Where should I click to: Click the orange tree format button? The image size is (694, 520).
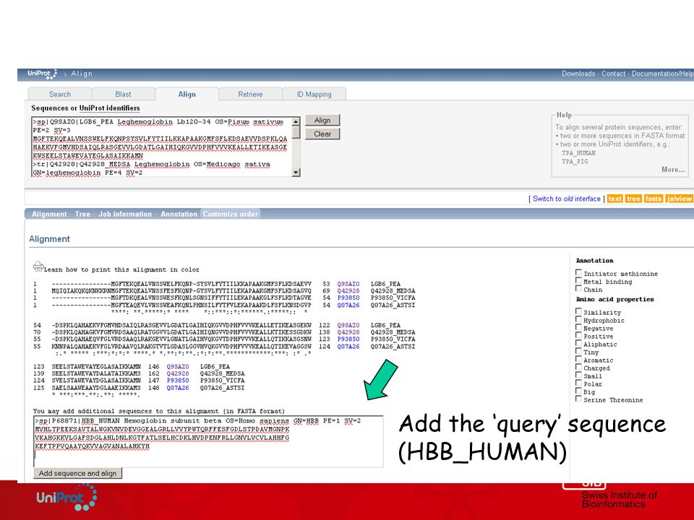pyautogui.click(x=633, y=199)
